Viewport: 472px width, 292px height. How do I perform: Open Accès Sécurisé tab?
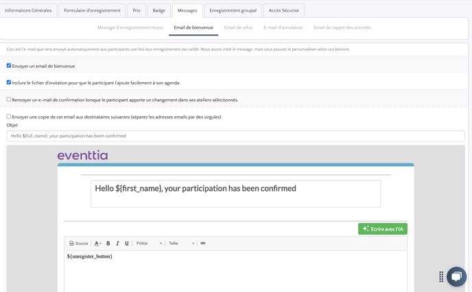point(284,10)
